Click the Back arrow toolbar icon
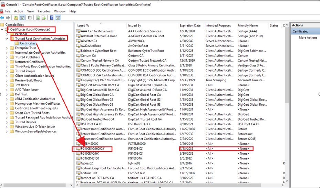 tap(2, 18)
